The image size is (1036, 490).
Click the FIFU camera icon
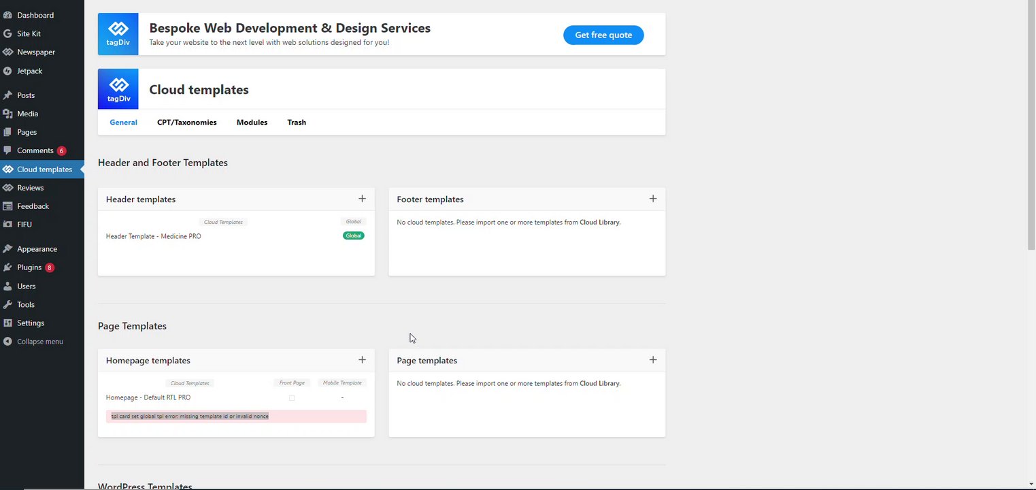click(x=7, y=225)
